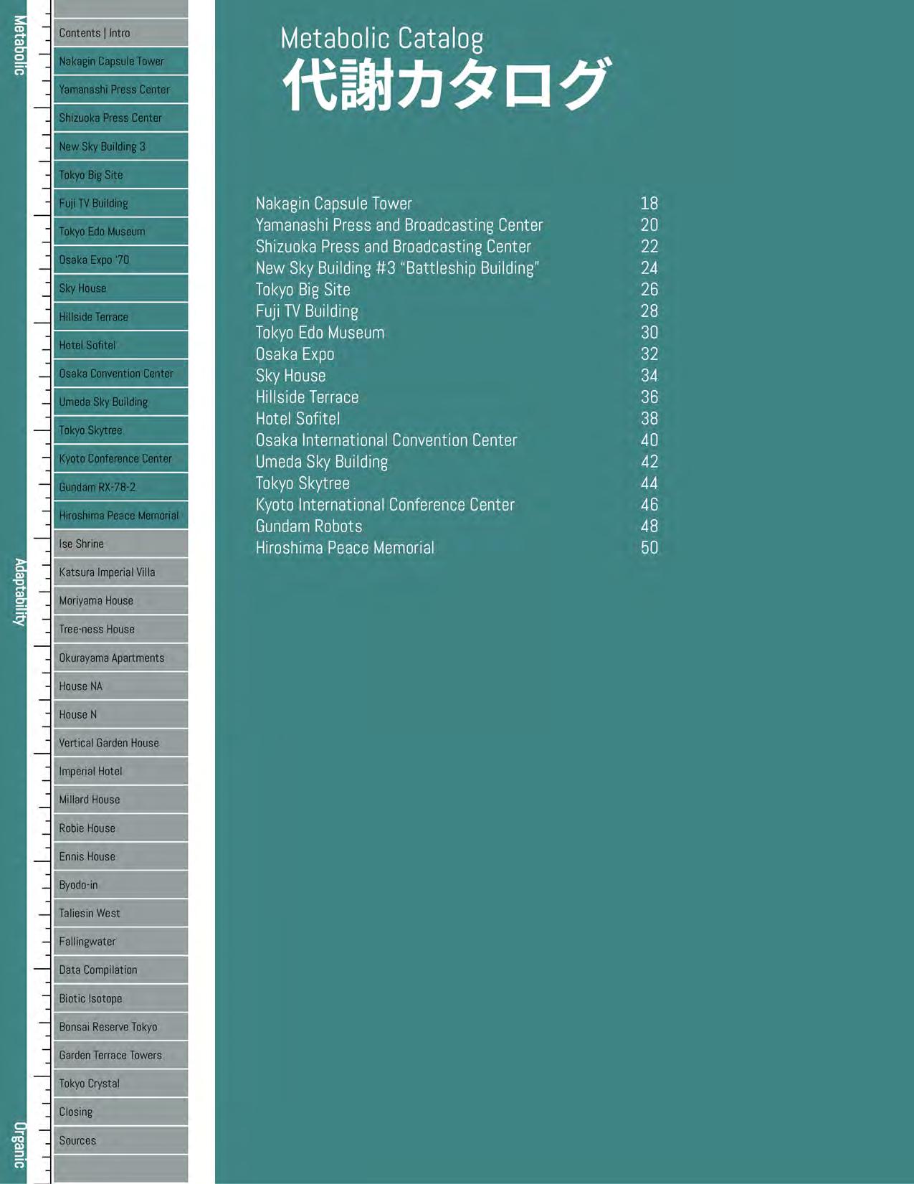Click page number 34 for Sky House

tap(649, 376)
